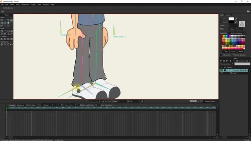Click the Paste style button
Image resolution: width=251 pixels, height=141 pixels.
point(233,51)
